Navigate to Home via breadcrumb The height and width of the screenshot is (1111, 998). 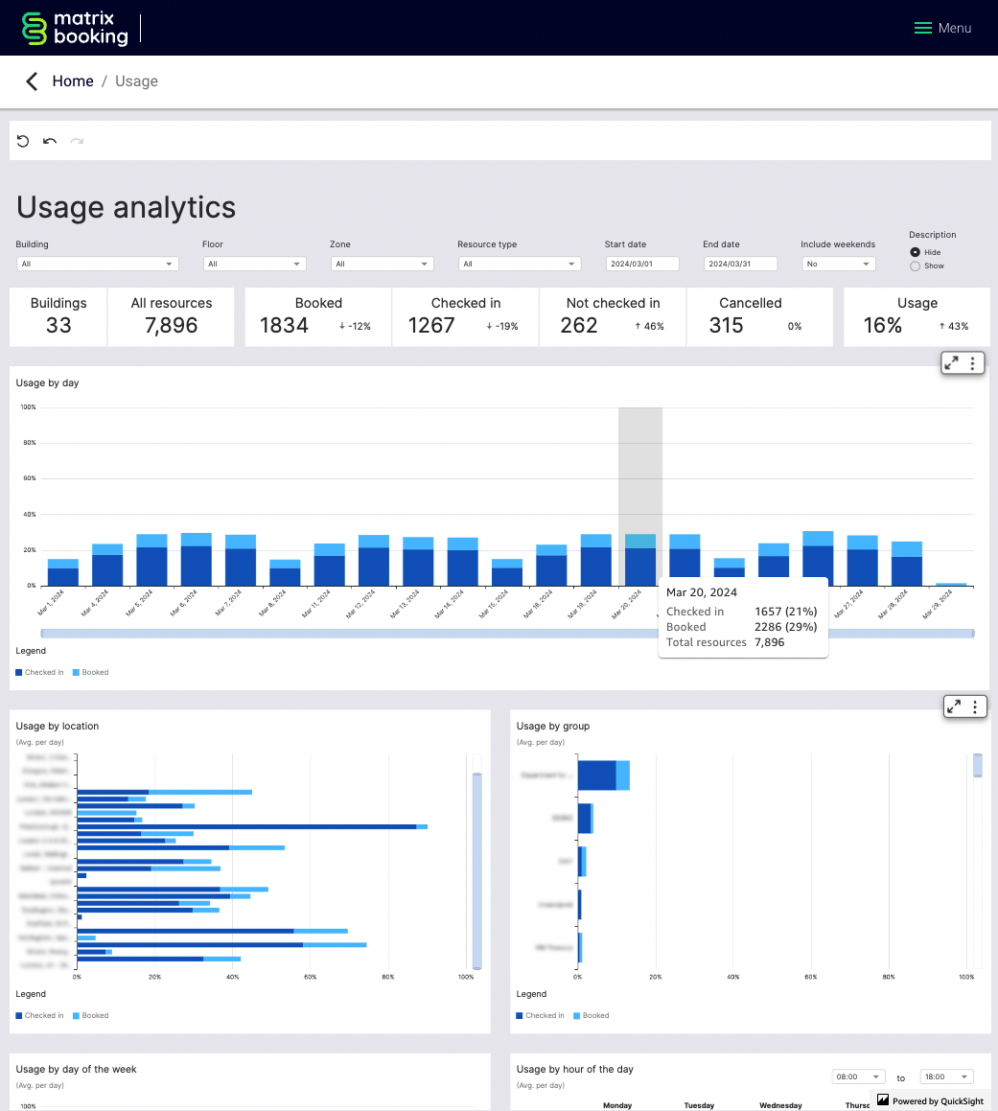pyautogui.click(x=73, y=81)
